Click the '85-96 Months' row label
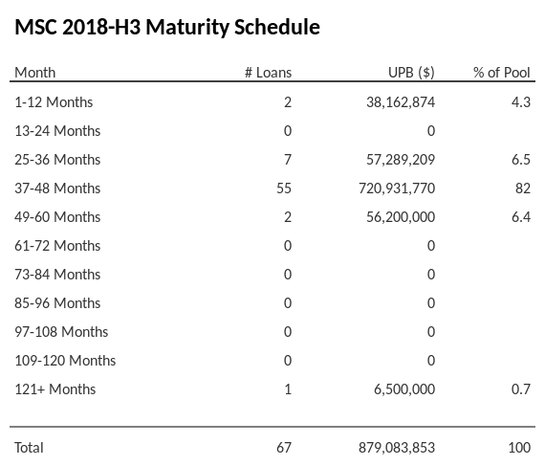The height and width of the screenshot is (466, 545). point(57,303)
